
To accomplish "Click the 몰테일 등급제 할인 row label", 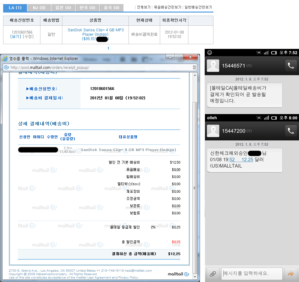I will [x=125, y=227].
